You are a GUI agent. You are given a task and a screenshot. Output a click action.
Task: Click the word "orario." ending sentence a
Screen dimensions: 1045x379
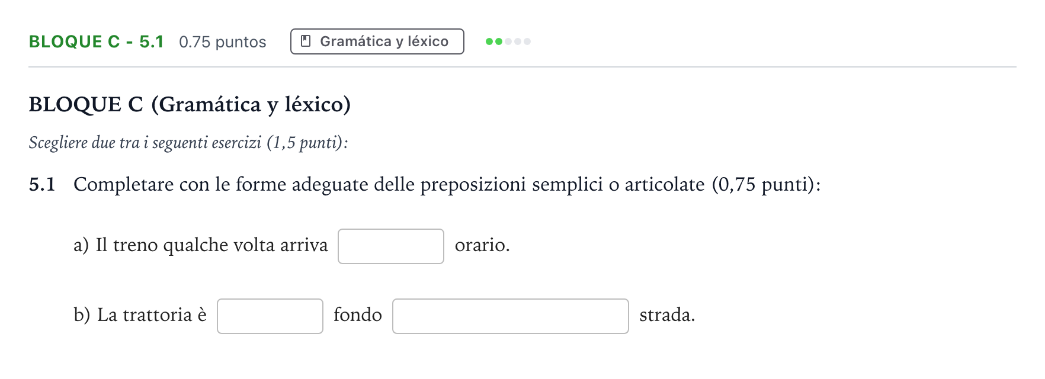tap(482, 245)
